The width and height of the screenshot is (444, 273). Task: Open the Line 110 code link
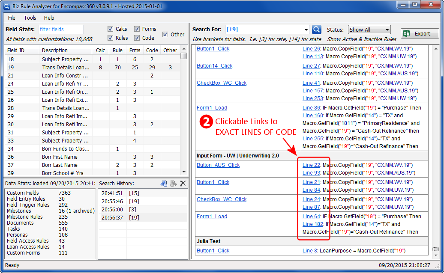tap(312, 74)
